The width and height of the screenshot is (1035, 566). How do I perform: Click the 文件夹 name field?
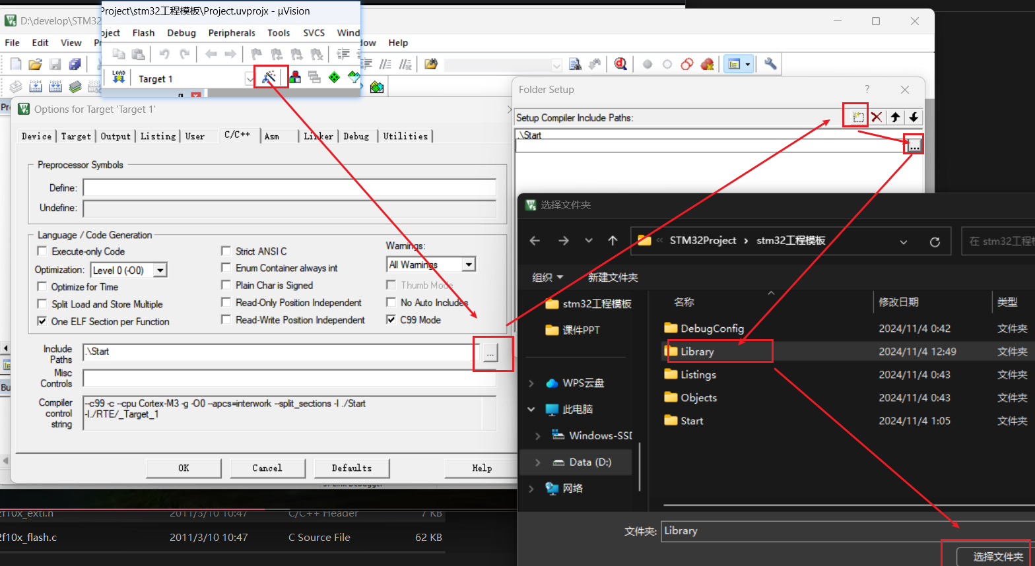[848, 530]
